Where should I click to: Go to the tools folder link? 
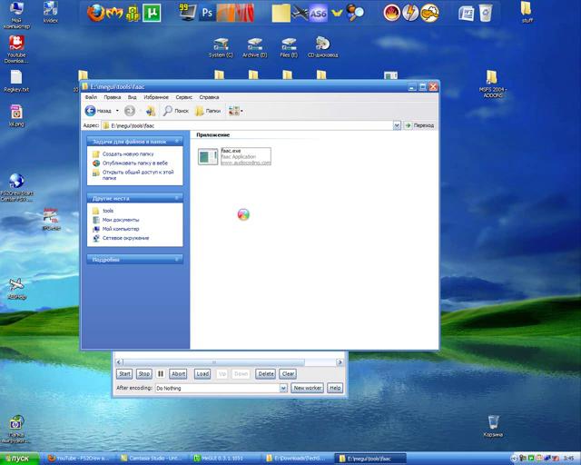click(108, 211)
